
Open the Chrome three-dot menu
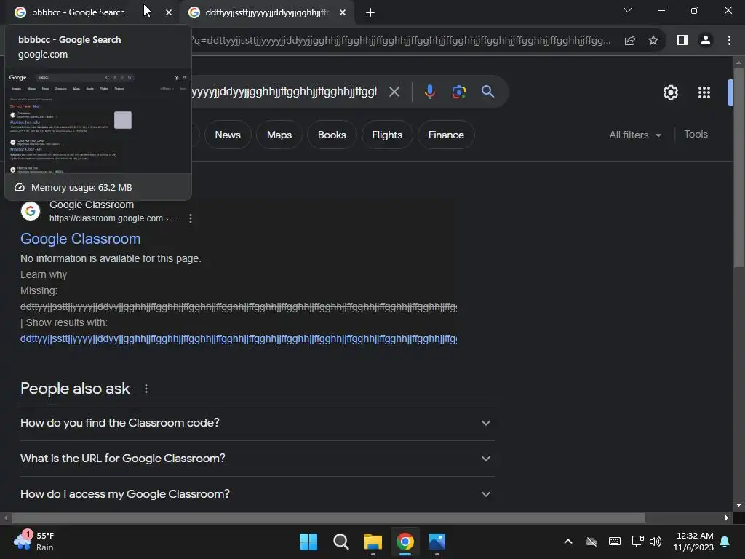pyautogui.click(x=729, y=41)
